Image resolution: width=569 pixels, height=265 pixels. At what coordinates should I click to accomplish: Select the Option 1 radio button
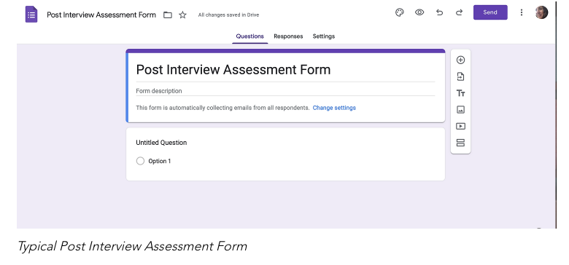pos(141,161)
